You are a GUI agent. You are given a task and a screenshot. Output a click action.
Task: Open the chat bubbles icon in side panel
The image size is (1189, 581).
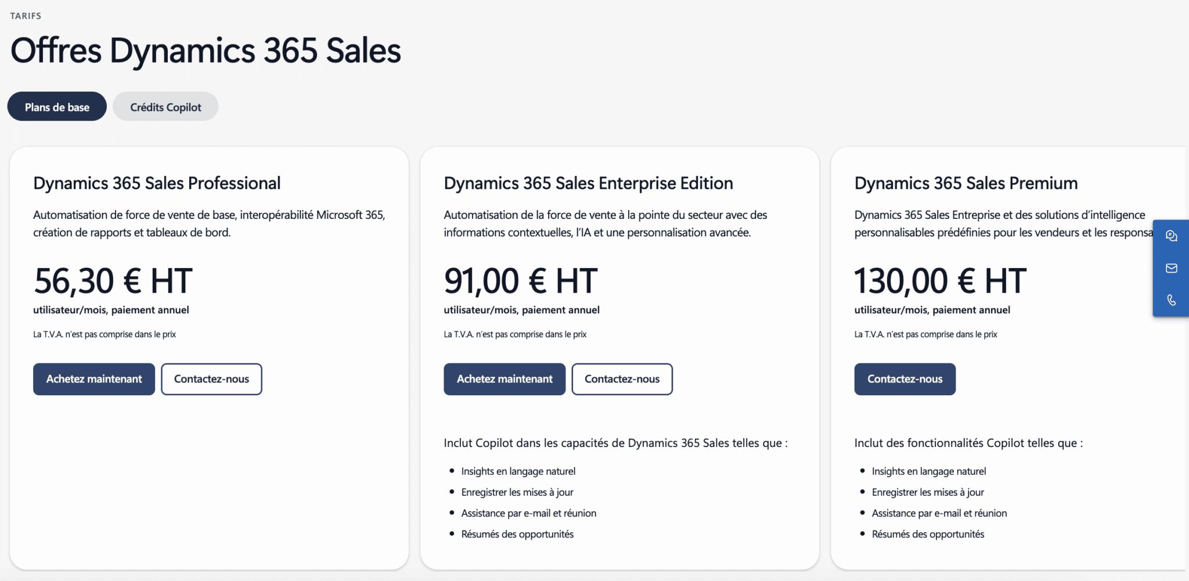click(1171, 236)
